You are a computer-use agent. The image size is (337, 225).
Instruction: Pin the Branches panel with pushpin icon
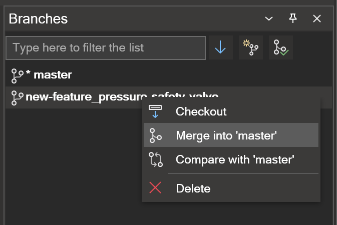tap(293, 18)
